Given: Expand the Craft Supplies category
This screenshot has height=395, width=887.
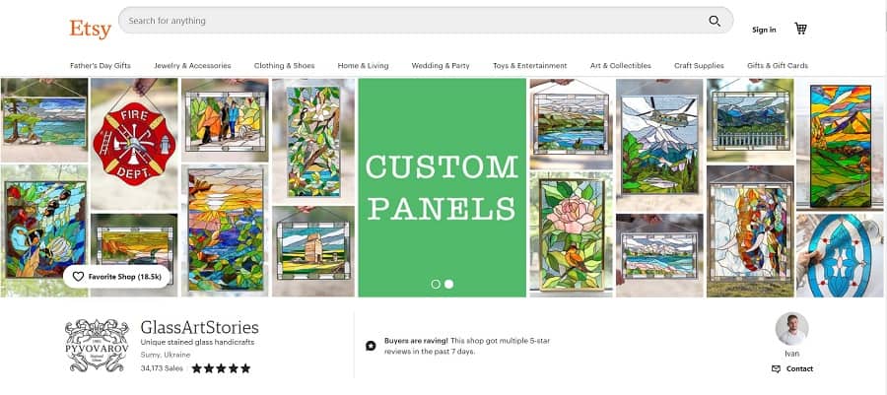Looking at the screenshot, I should coord(699,66).
